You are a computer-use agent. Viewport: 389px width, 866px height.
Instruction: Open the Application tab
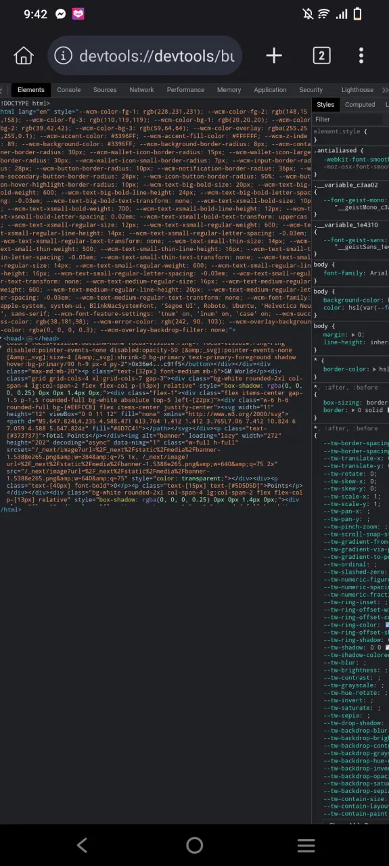tap(270, 90)
